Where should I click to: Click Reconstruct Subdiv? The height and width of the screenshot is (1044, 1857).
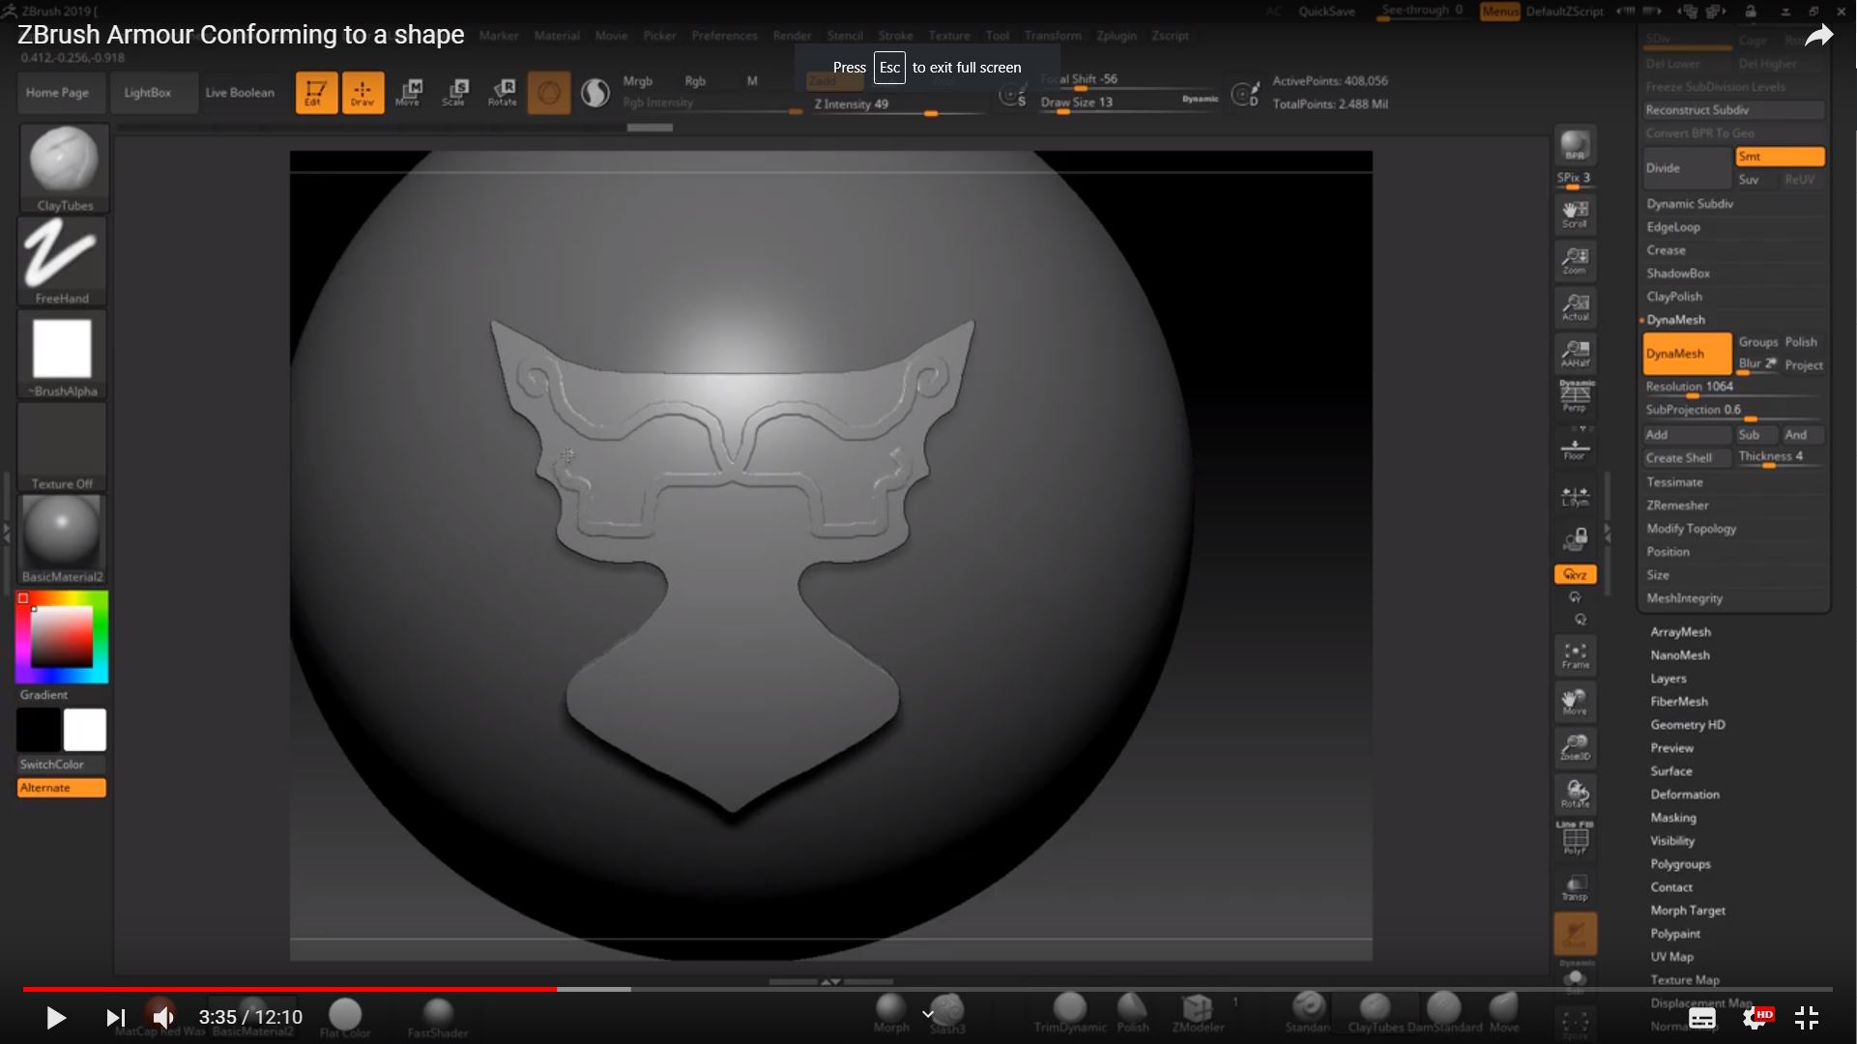(x=1733, y=110)
